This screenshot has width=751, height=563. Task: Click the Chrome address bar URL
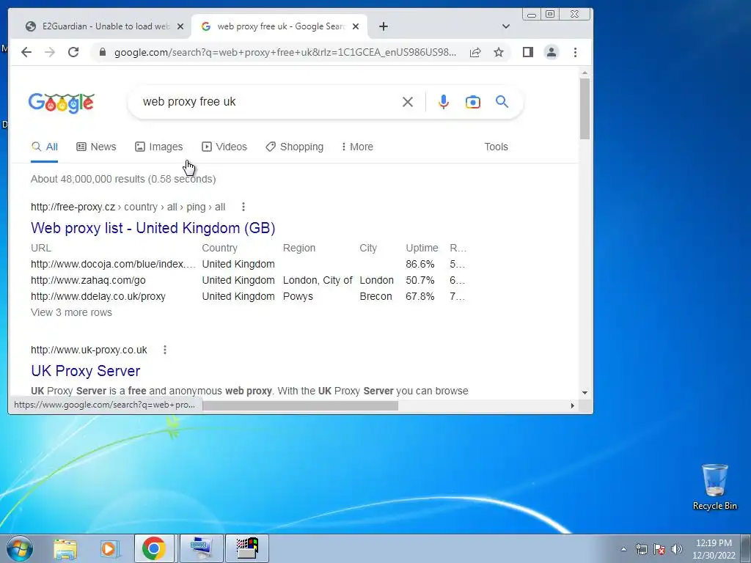click(x=285, y=52)
